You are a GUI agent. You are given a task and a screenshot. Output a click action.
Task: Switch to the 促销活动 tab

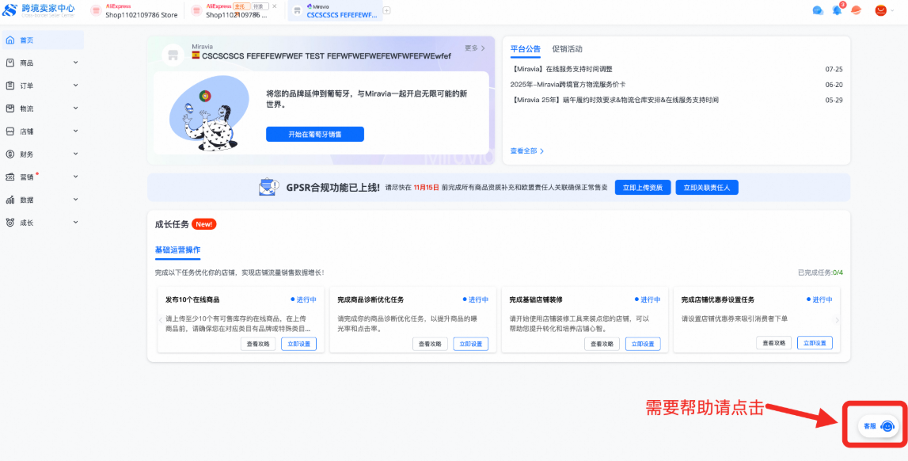pos(567,49)
